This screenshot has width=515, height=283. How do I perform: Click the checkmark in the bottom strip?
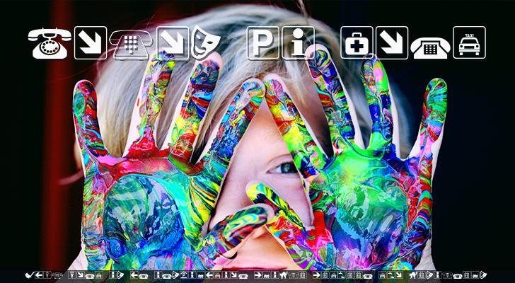coord(29,275)
